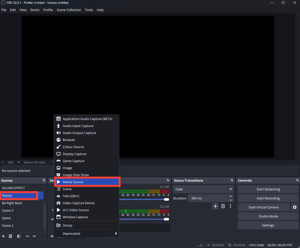The image size is (300, 248).
Task: Zoom out preview with minus icon
Action: click(3, 162)
